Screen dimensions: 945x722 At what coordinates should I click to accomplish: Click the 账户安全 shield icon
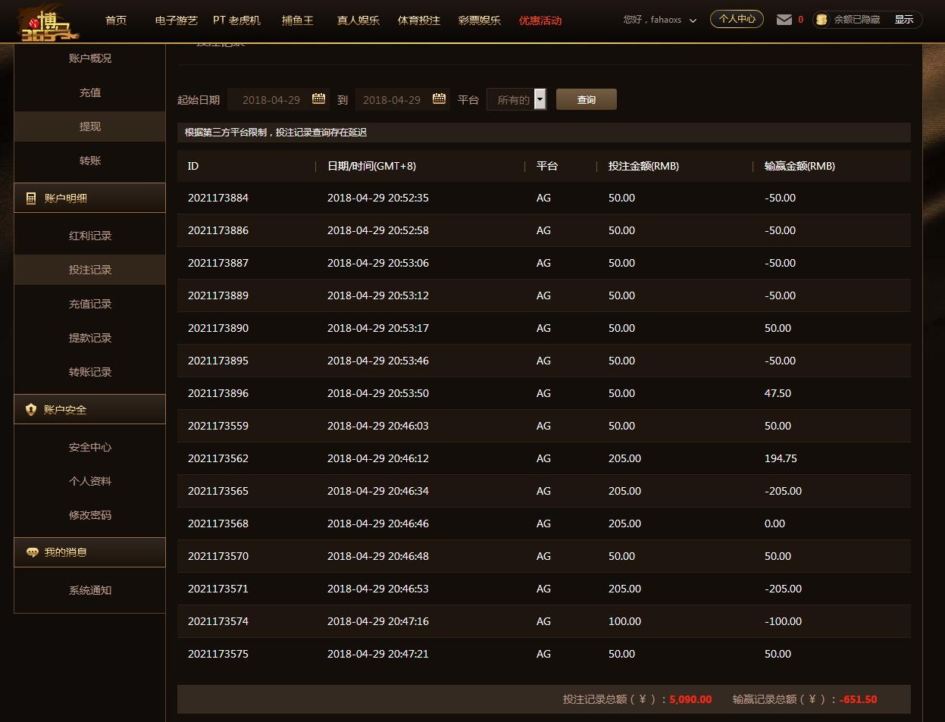click(x=31, y=410)
